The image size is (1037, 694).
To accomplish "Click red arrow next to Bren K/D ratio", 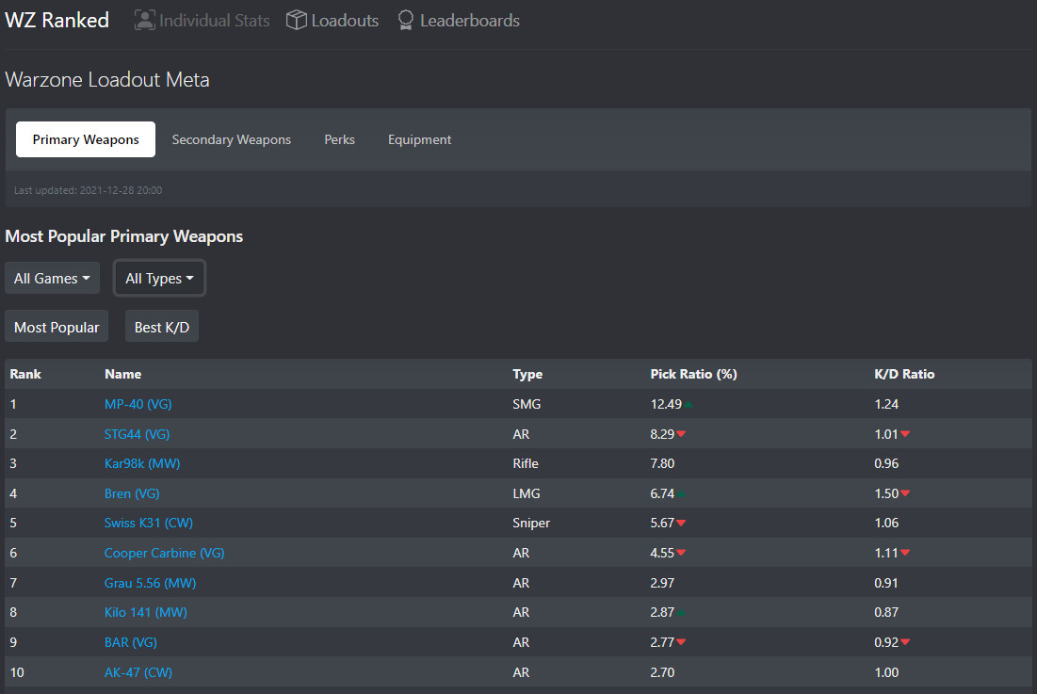I will coord(905,493).
